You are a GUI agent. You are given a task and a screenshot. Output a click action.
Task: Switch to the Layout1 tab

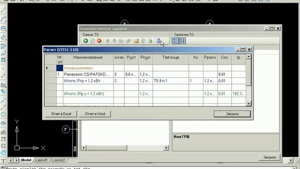point(41,160)
